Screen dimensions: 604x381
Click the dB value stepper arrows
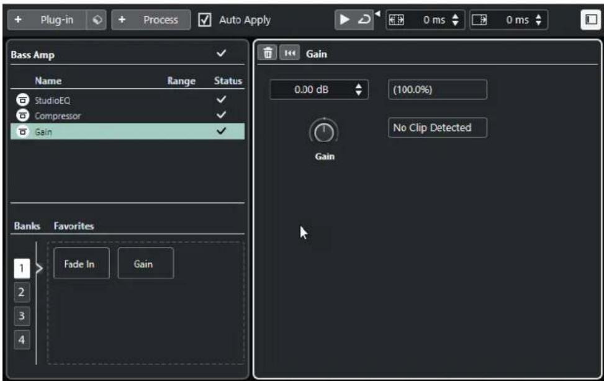[359, 89]
